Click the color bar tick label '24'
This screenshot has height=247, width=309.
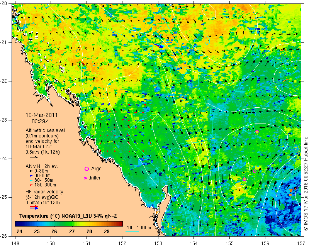click(x=20, y=231)
